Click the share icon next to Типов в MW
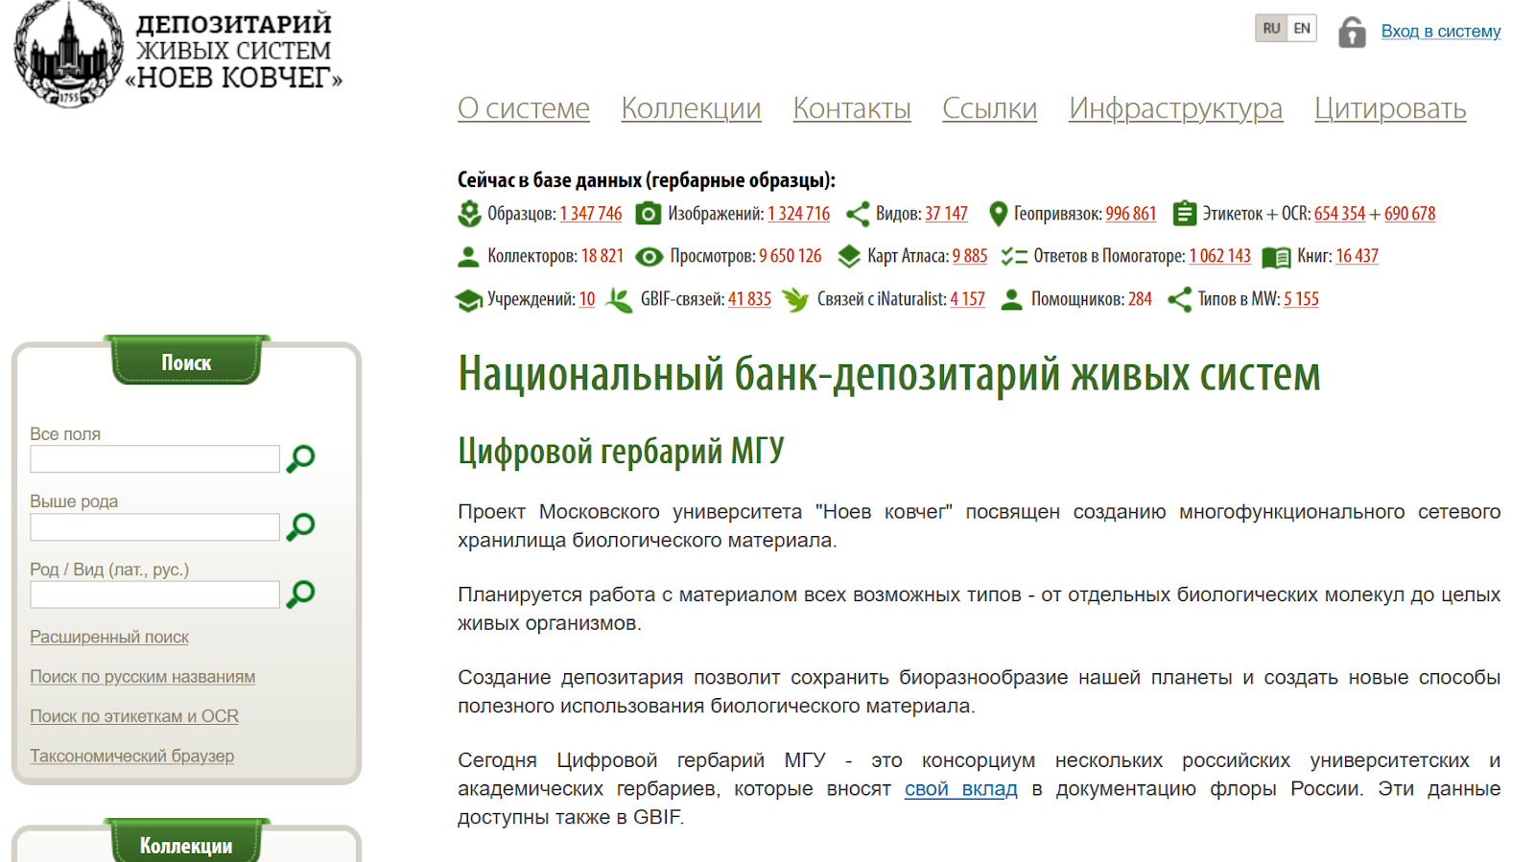The image size is (1535, 862). coord(1179,299)
